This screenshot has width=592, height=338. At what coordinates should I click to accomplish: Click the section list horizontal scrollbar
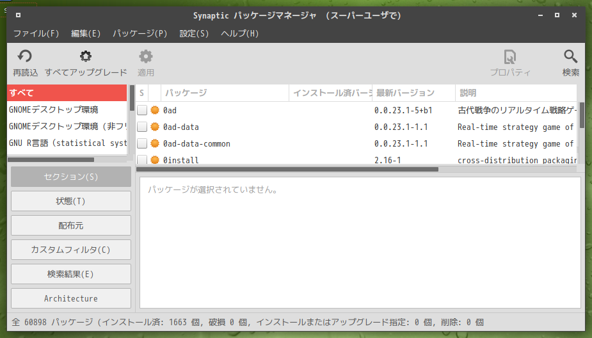pyautogui.click(x=51, y=160)
